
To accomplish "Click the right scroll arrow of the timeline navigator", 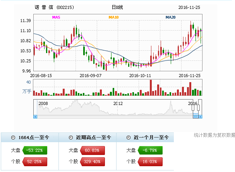I will pyautogui.click(x=201, y=117).
